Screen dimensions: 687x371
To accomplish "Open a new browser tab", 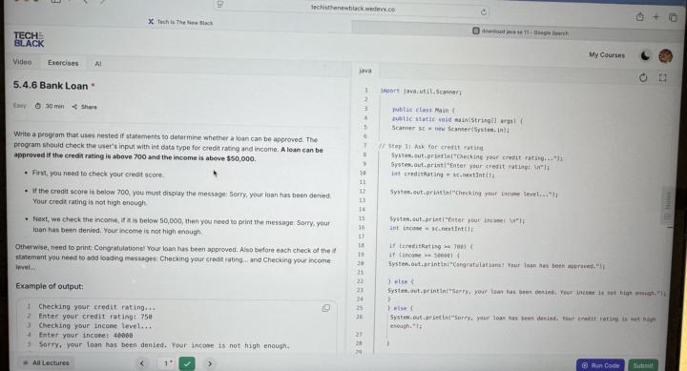I will (656, 16).
